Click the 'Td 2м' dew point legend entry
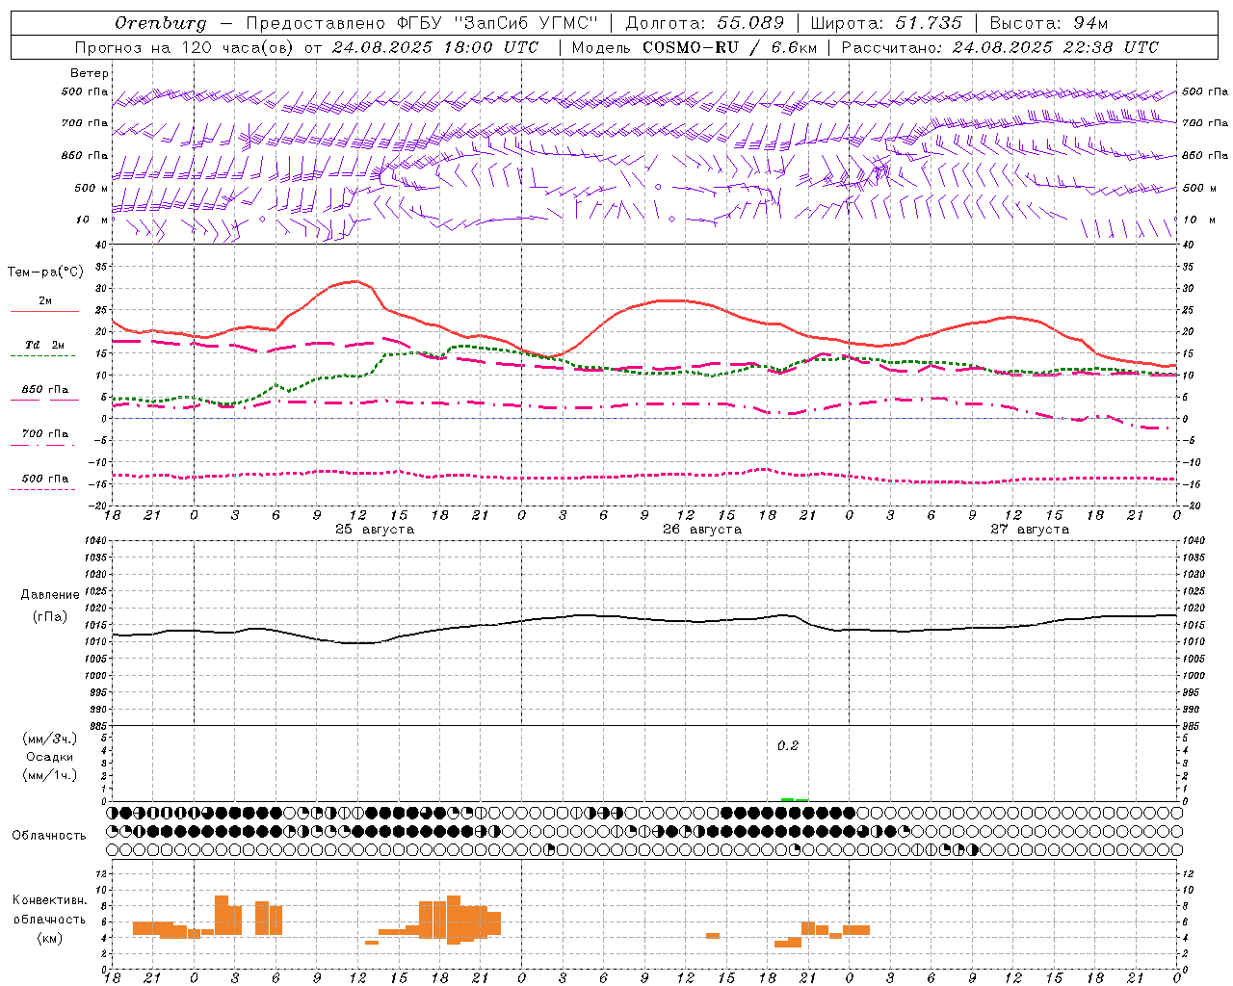 point(45,345)
